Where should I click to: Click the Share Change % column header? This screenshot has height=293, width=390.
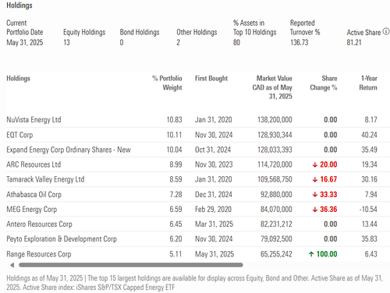(x=324, y=83)
